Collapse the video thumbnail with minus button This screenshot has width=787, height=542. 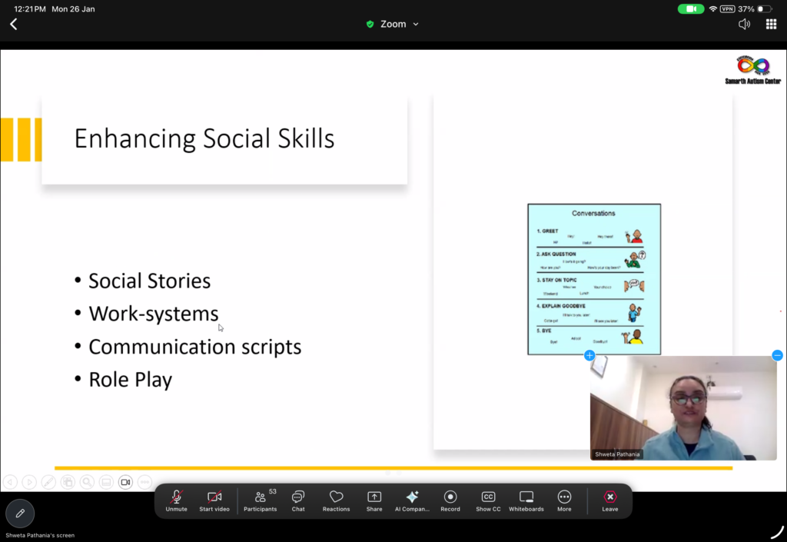click(x=777, y=355)
